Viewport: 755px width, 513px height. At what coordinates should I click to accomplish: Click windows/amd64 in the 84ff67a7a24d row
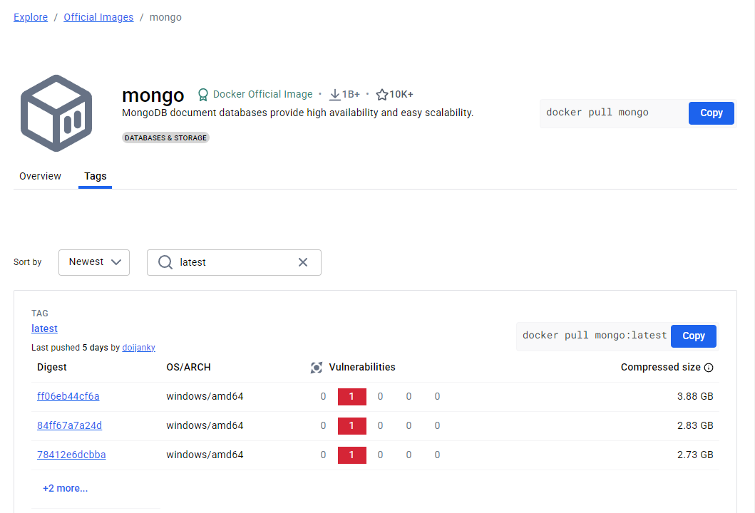(x=205, y=426)
